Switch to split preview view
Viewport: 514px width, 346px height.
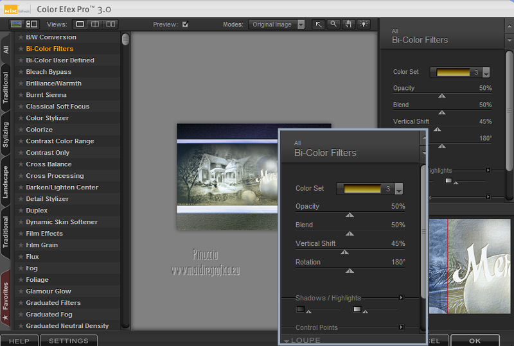tap(95, 24)
